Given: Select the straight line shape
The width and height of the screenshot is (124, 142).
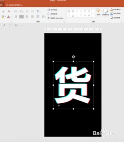Looking at the screenshot, I should tap(77, 11).
